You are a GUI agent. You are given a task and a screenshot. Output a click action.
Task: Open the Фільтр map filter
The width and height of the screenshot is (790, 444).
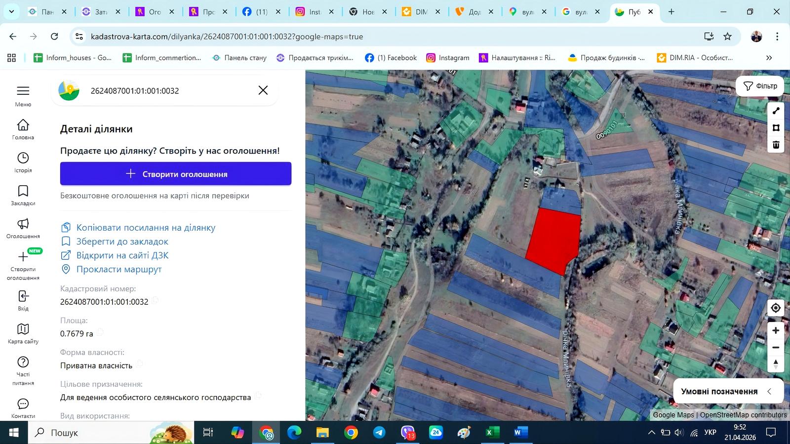click(760, 86)
